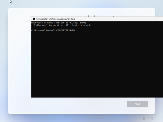Image resolution: width=163 pixels, height=122 pixels.
Task: Click the typed OOBE\BYPASSNRO command
Action: tap(66, 30)
